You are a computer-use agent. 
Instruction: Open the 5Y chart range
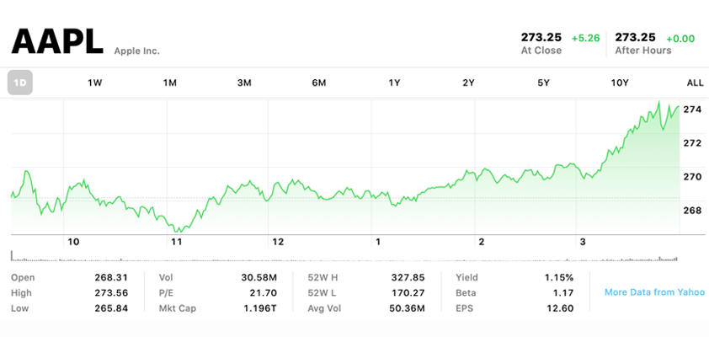pyautogui.click(x=544, y=83)
